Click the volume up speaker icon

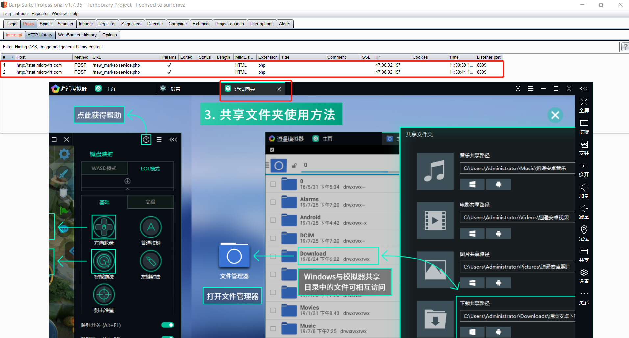click(x=584, y=188)
